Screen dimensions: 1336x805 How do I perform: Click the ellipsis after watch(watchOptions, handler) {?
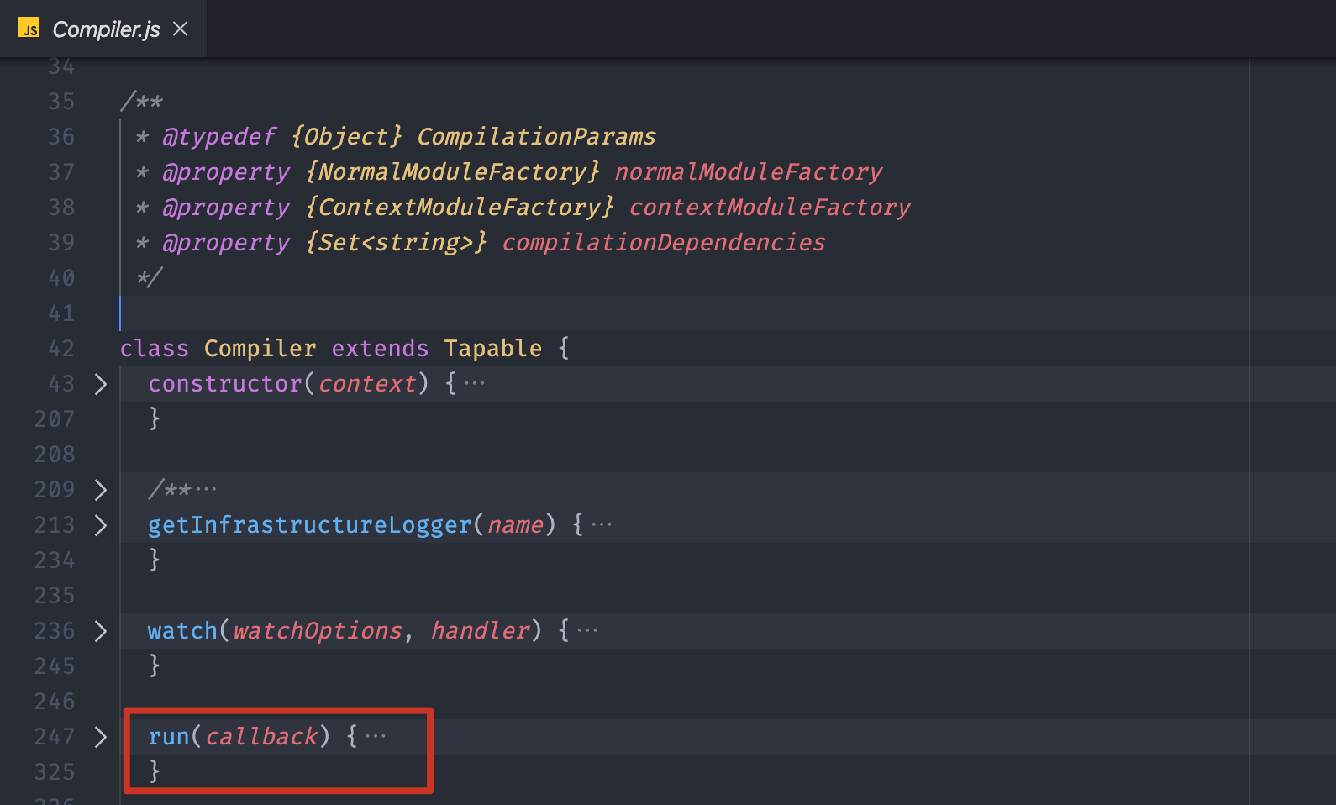coord(587,631)
